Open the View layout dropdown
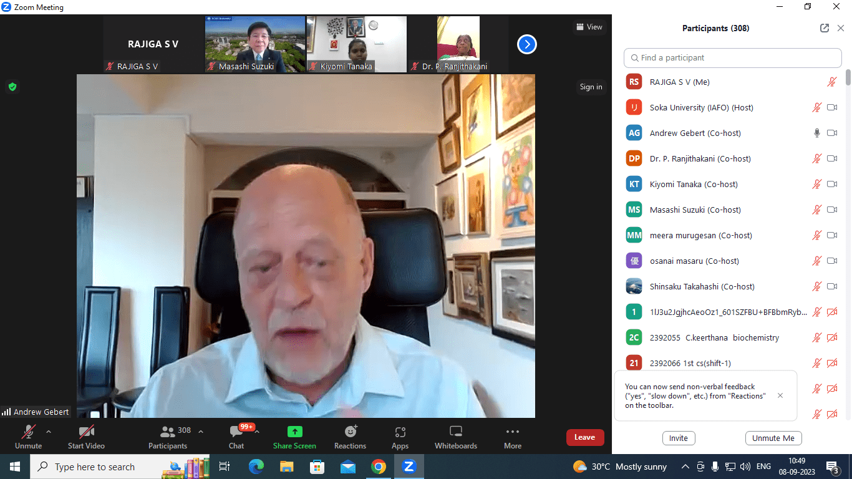 click(589, 27)
